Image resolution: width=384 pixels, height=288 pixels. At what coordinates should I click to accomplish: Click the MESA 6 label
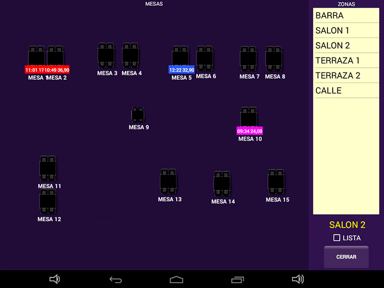point(206,76)
